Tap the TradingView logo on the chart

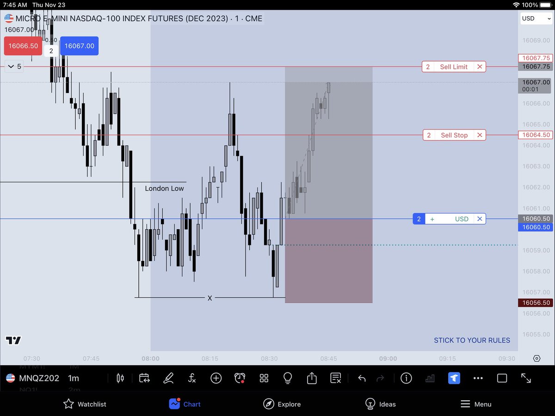pyautogui.click(x=13, y=340)
